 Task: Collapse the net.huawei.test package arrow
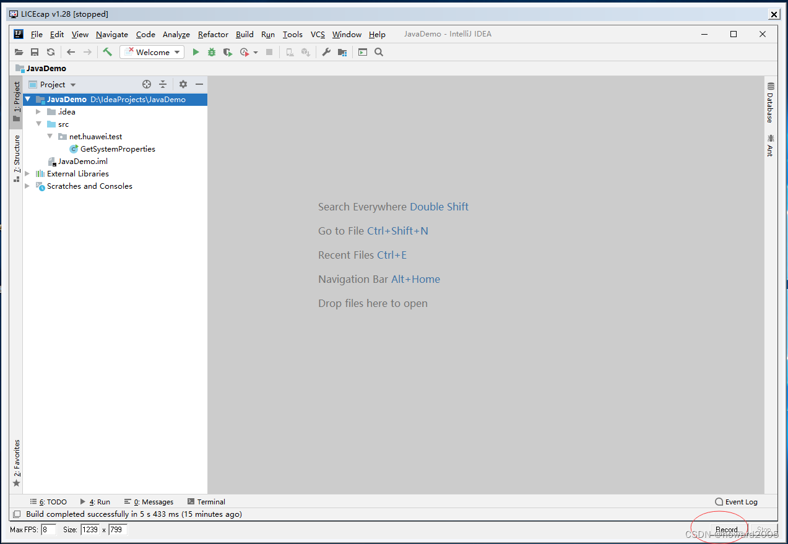(x=50, y=137)
